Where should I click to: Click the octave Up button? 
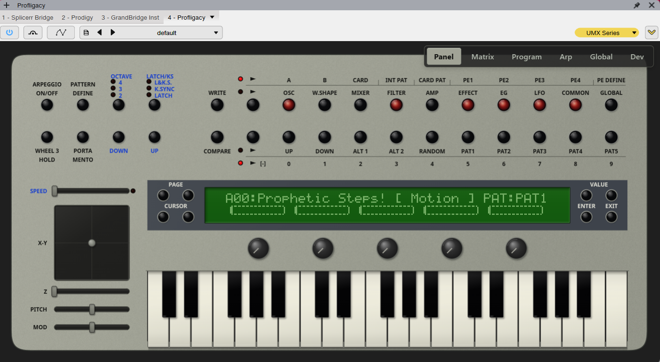click(x=155, y=137)
